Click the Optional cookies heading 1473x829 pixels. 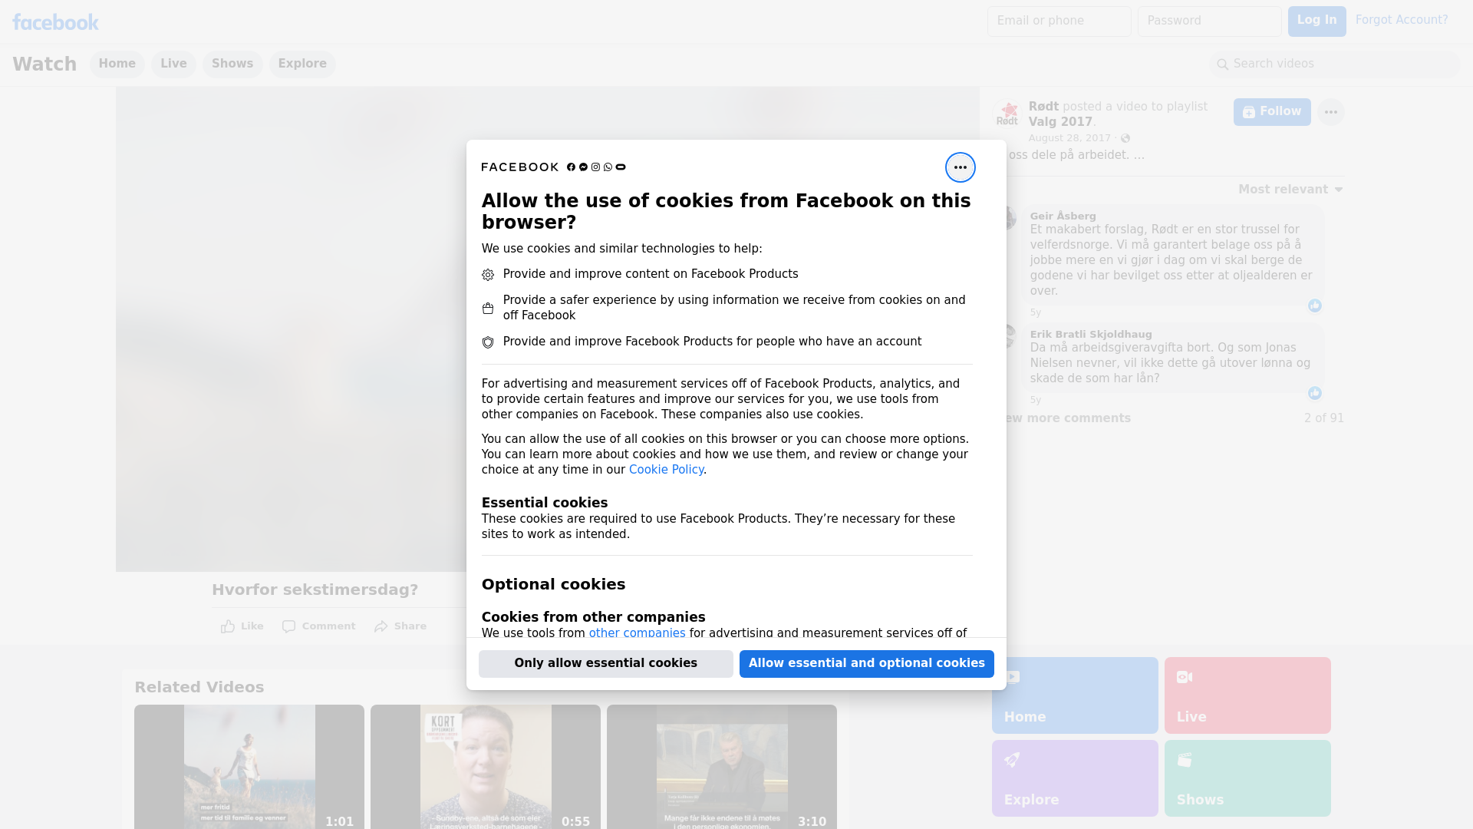(553, 584)
